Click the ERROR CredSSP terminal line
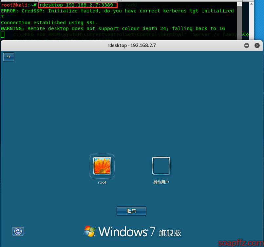 (117, 11)
